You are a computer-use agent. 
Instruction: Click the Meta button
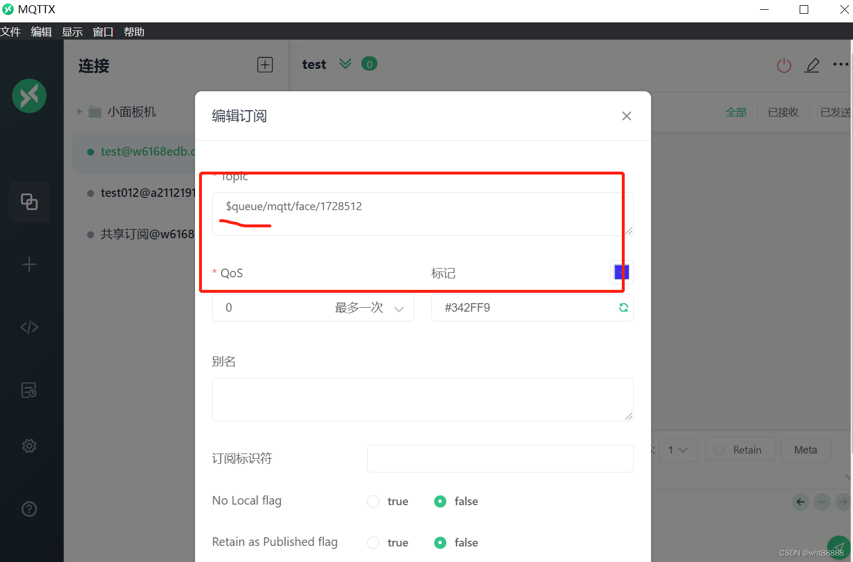(806, 450)
